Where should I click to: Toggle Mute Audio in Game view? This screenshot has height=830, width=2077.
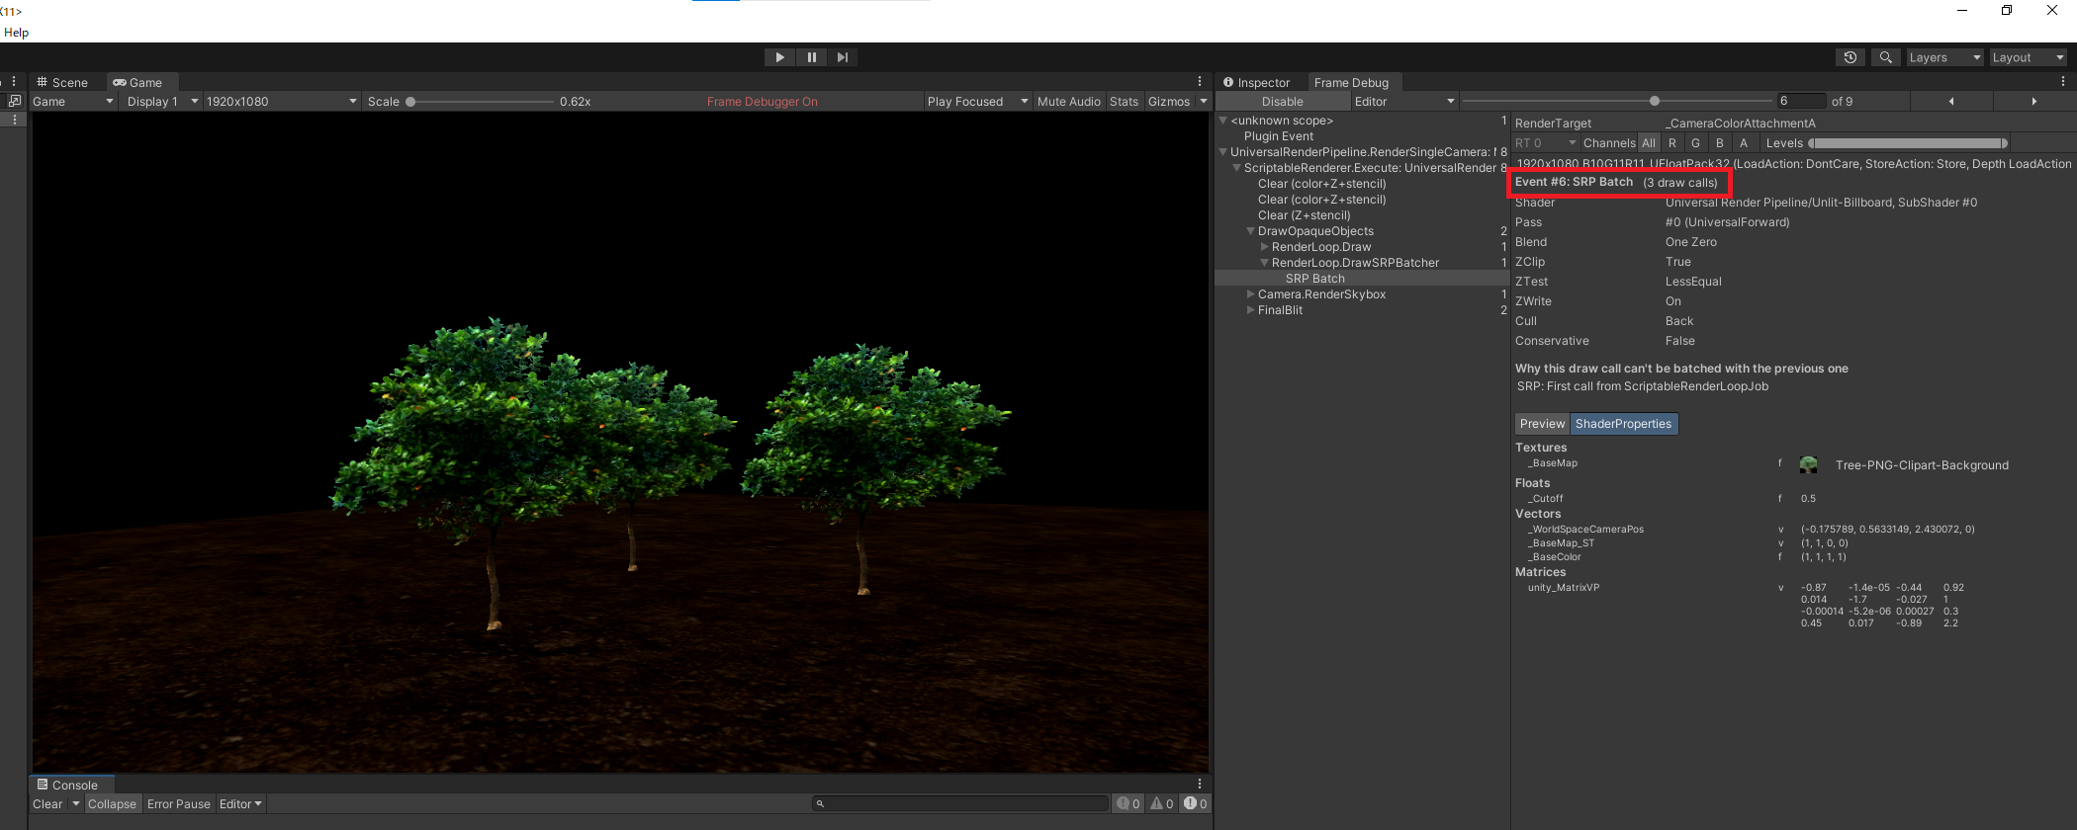click(1068, 102)
